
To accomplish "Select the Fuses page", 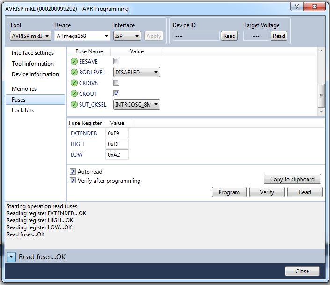I will tap(36, 100).
